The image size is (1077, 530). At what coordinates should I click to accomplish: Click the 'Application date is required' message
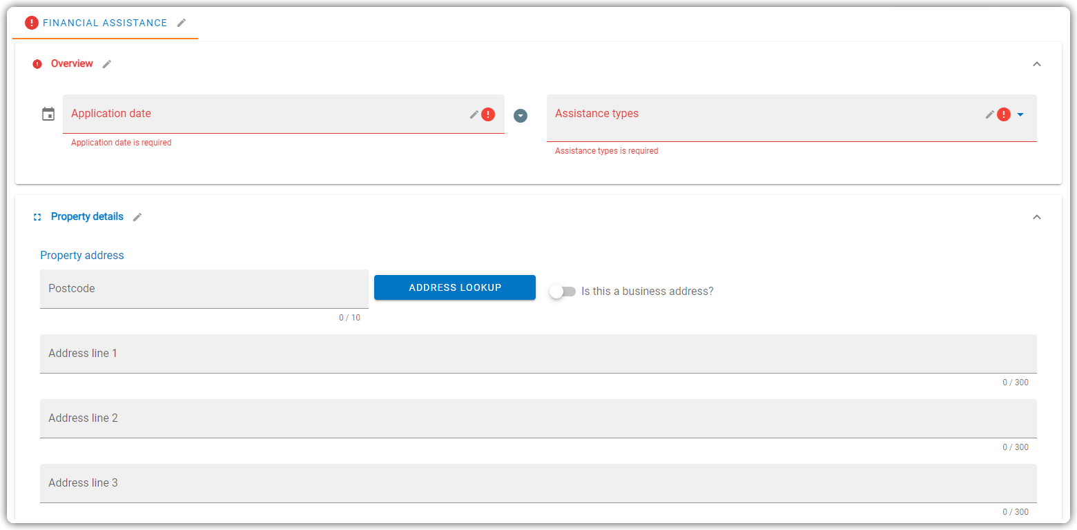122,143
